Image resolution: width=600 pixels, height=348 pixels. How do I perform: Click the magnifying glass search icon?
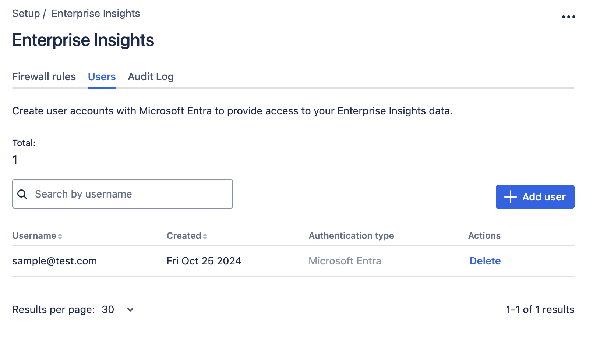coord(22,194)
